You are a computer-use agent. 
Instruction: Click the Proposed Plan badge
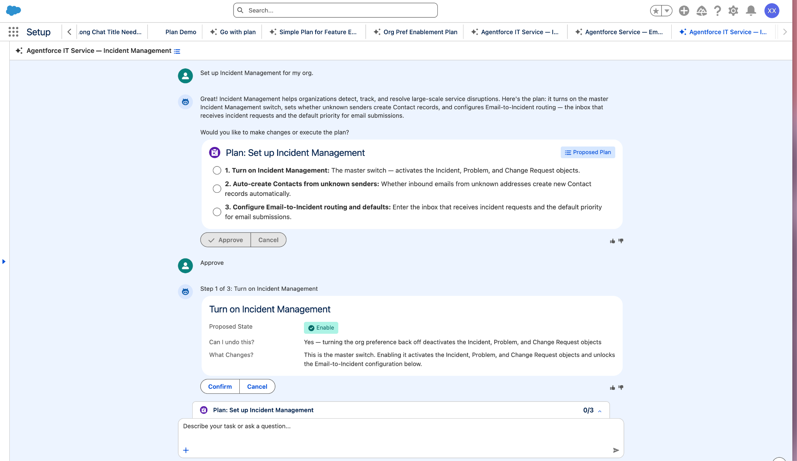pos(588,152)
